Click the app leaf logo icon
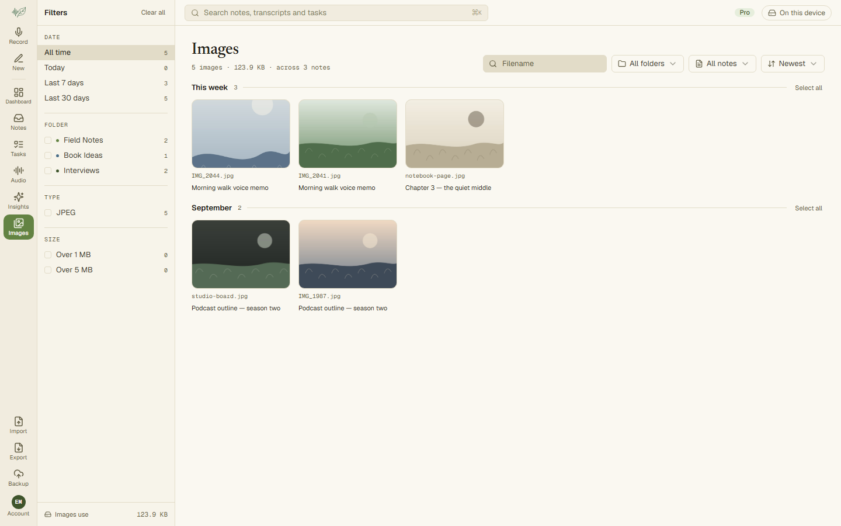 coord(19,12)
